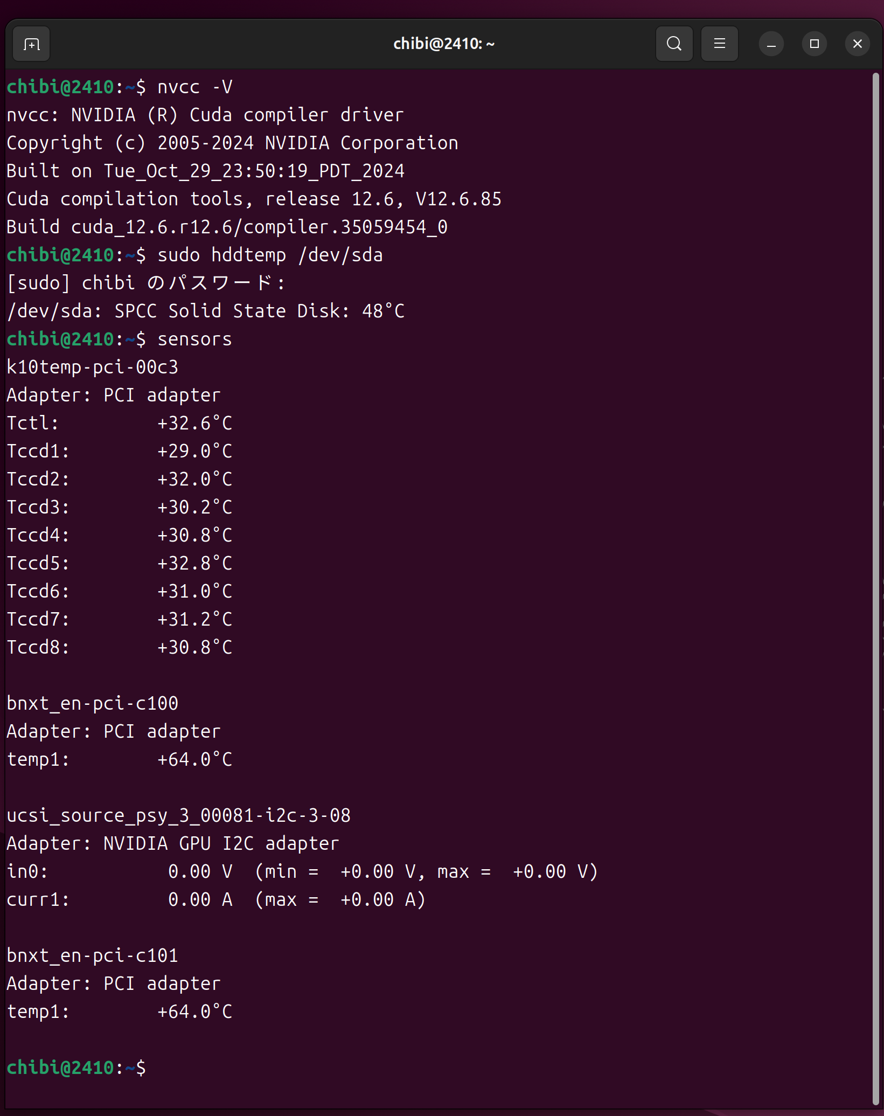Close the terminal window

pyautogui.click(x=857, y=44)
